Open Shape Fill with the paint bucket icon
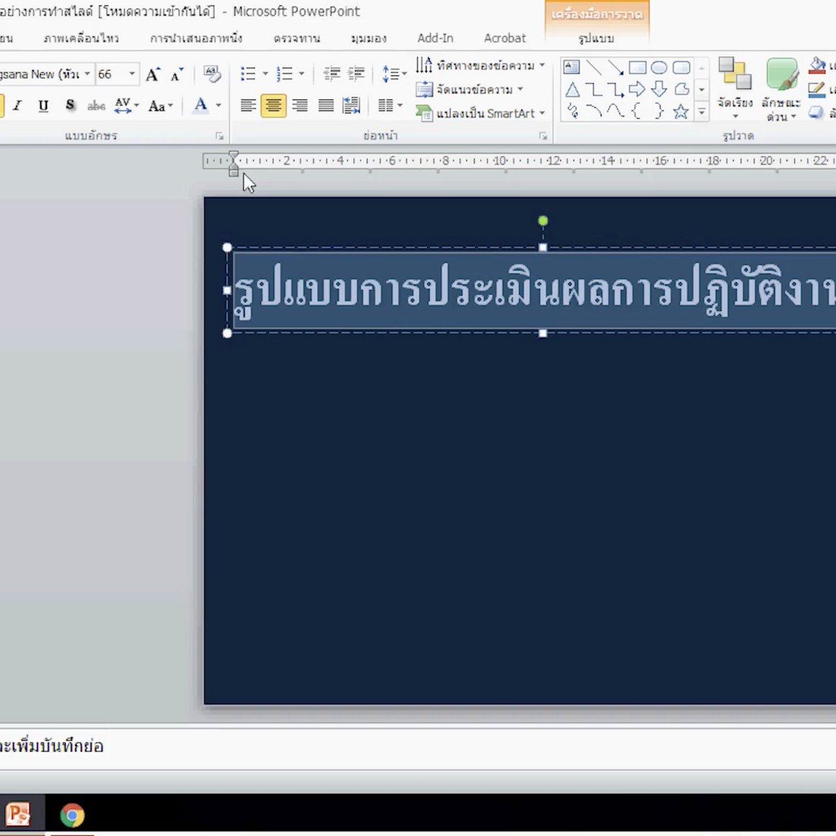This screenshot has width=836, height=836. [817, 65]
